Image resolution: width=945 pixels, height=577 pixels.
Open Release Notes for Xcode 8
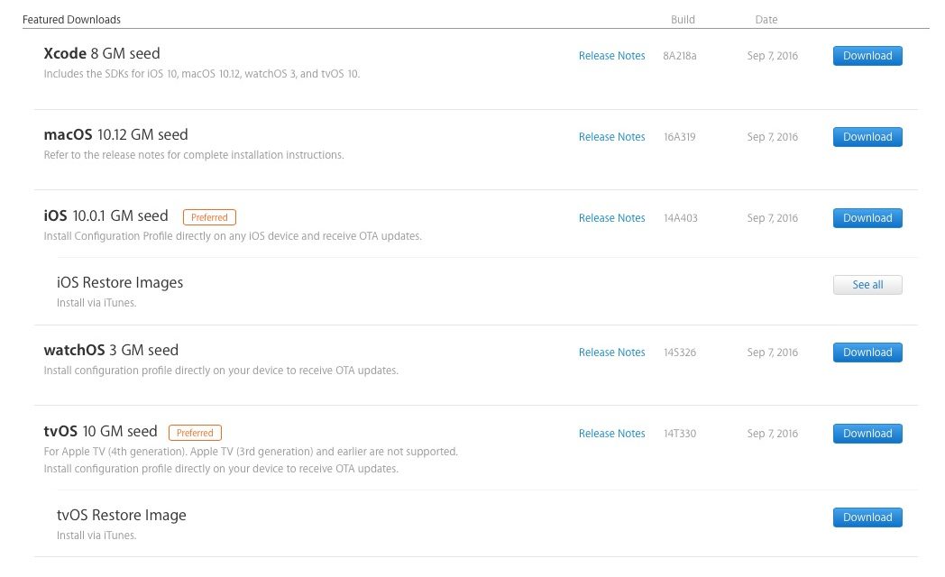611,55
